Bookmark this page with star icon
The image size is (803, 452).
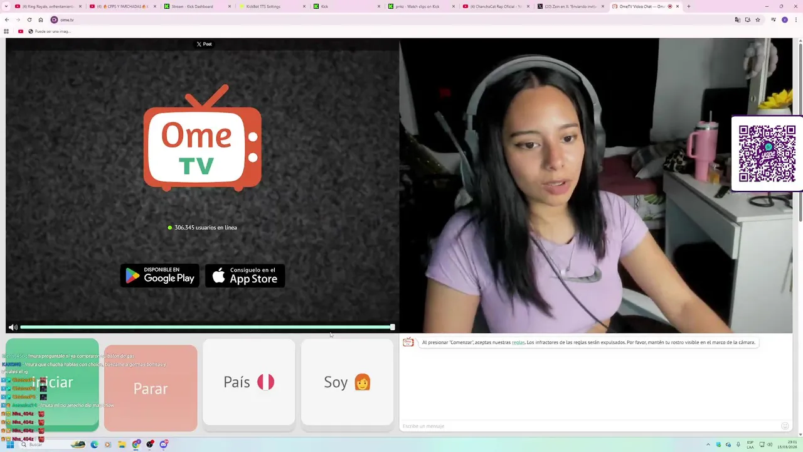(x=758, y=19)
